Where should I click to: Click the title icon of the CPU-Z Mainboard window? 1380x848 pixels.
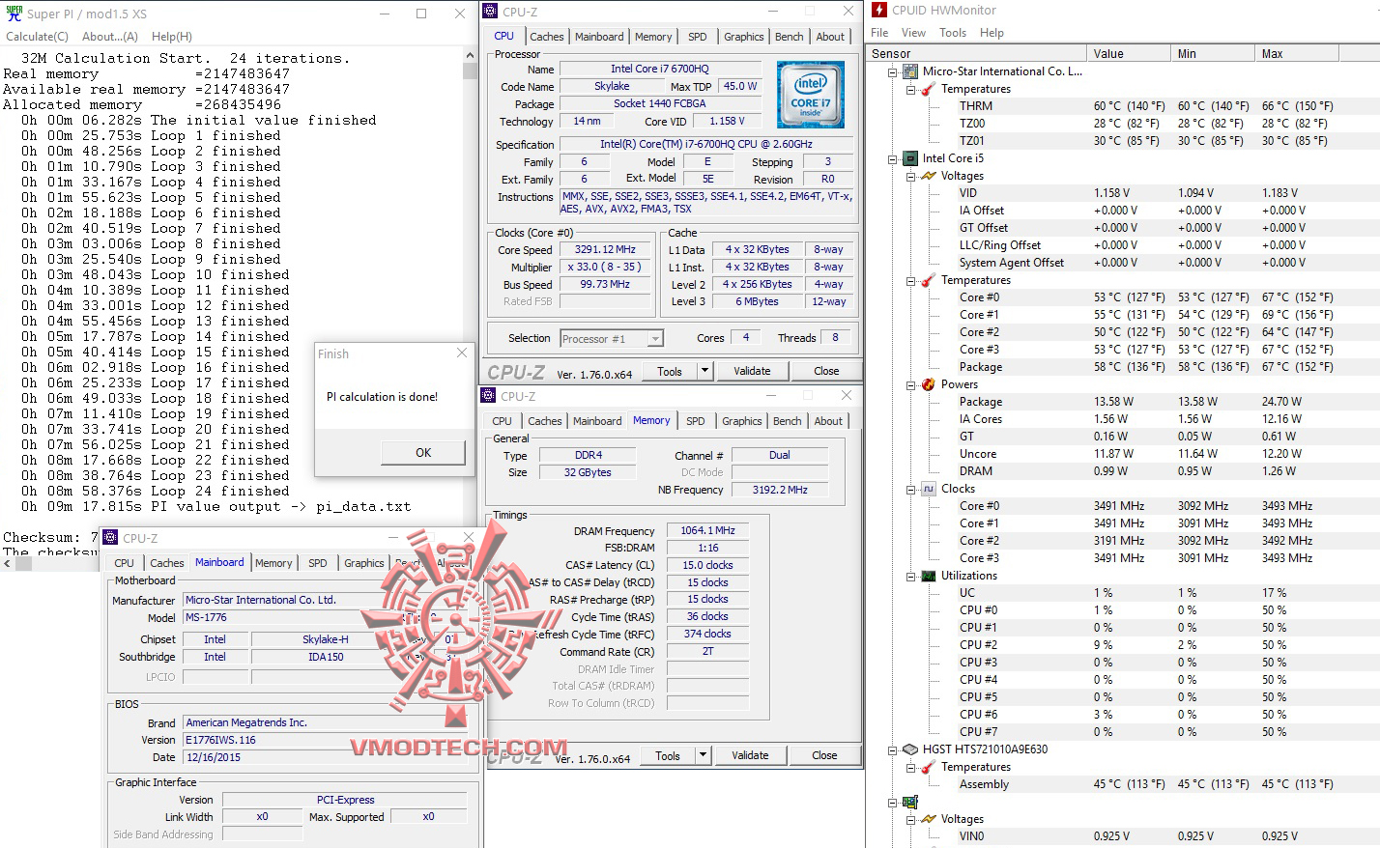pos(111,538)
